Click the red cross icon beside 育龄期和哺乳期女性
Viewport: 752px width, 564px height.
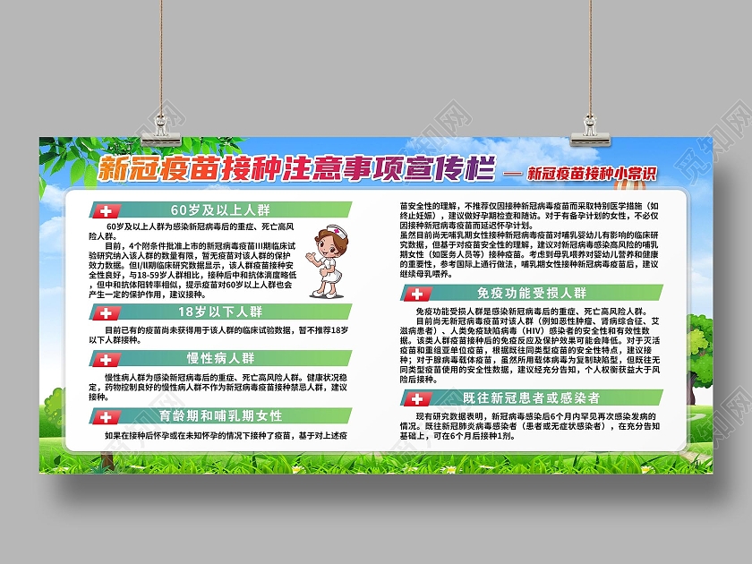coord(106,415)
